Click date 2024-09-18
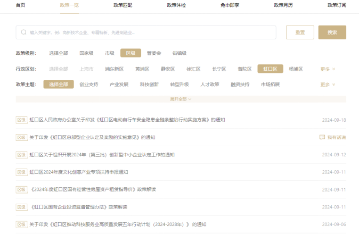 334,120
